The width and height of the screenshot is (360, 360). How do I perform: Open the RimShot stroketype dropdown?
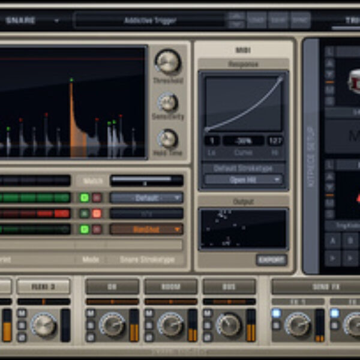click(x=146, y=229)
